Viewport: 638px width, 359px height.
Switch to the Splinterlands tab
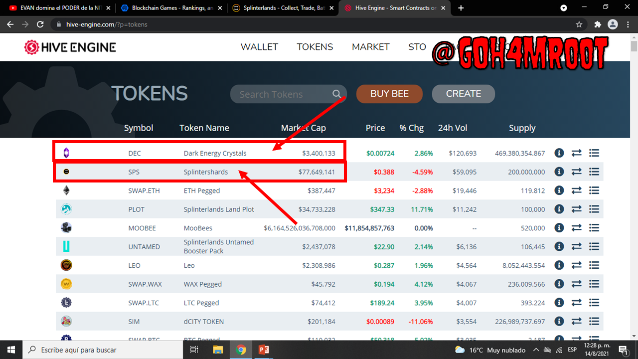[284, 8]
